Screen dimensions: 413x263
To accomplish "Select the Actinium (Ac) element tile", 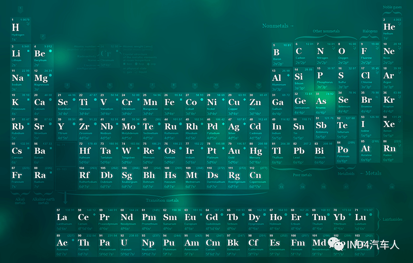I will pyautogui.click(x=65, y=245).
